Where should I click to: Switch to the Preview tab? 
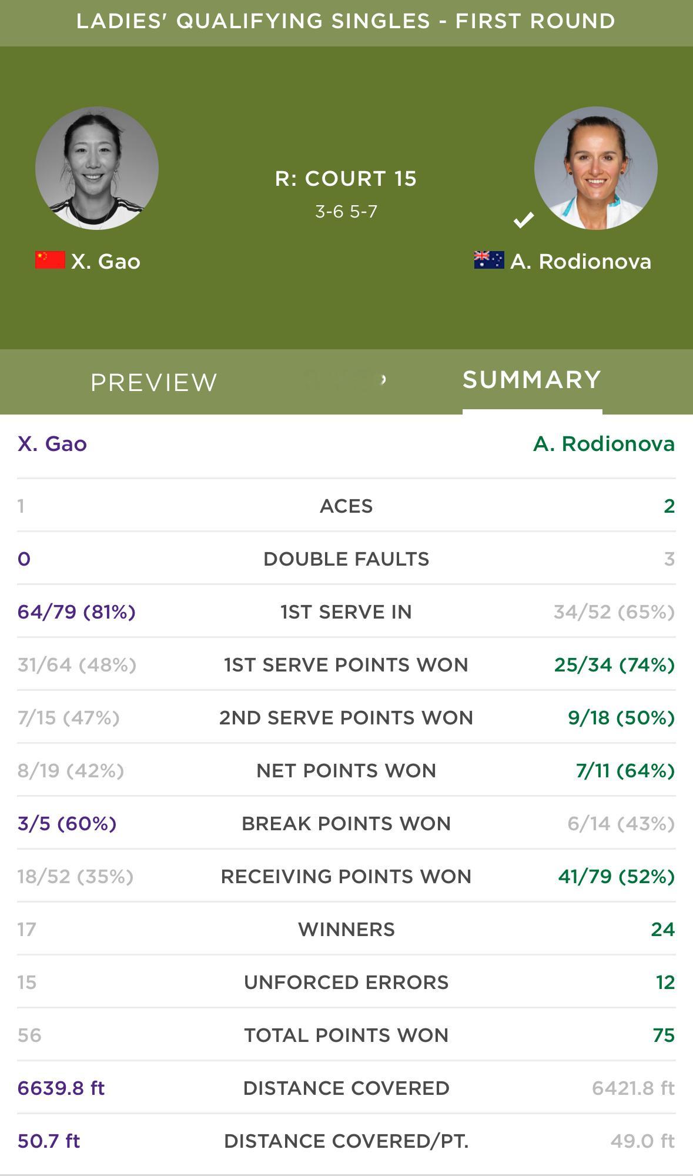(154, 382)
